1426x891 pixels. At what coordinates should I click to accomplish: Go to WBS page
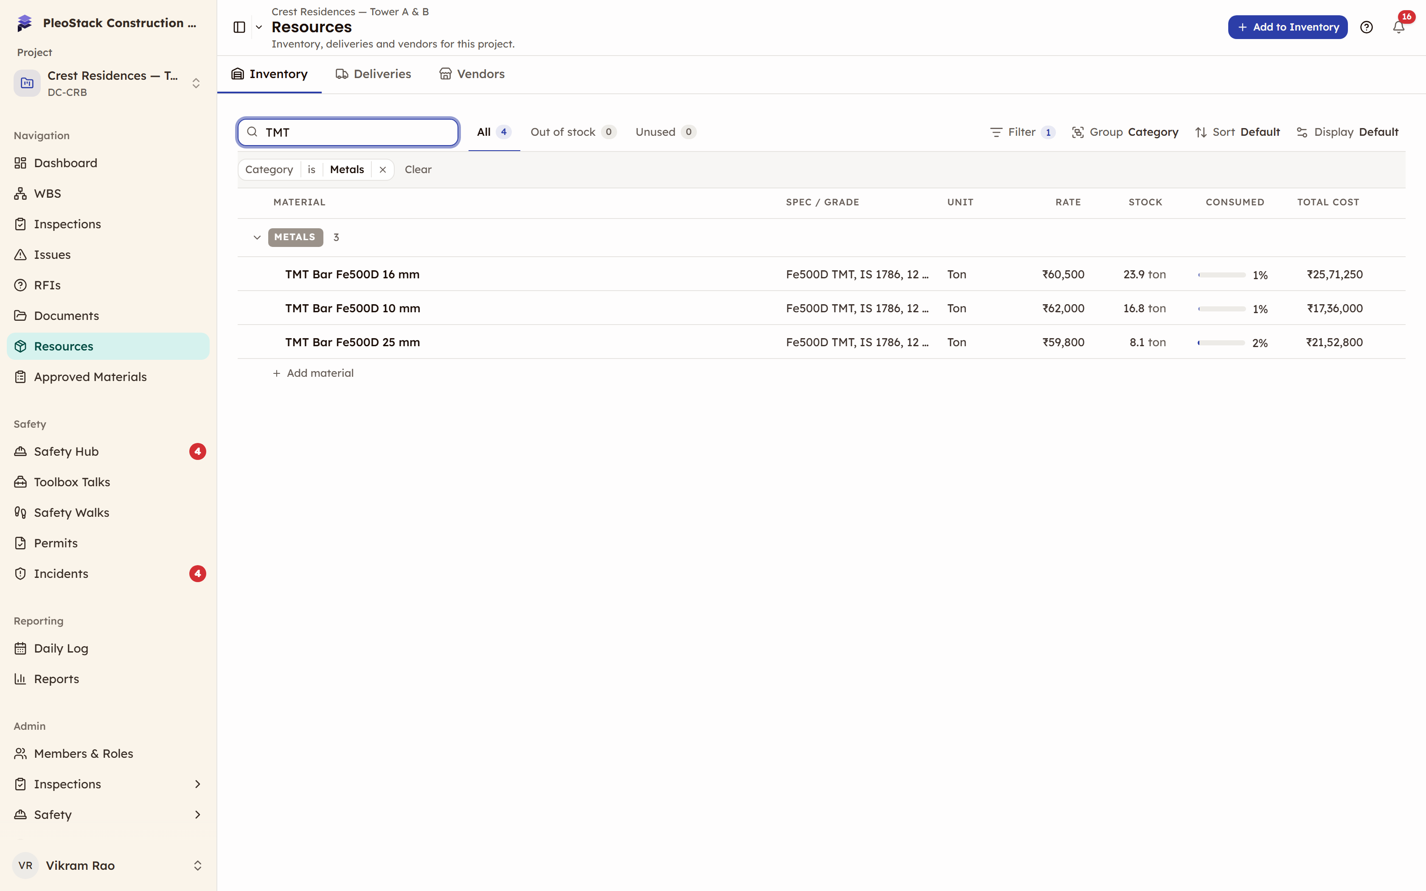pos(108,193)
